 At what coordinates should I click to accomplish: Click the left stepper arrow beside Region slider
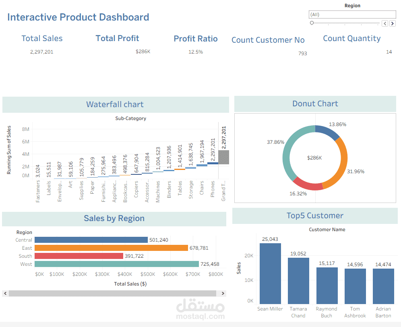pos(385,23)
